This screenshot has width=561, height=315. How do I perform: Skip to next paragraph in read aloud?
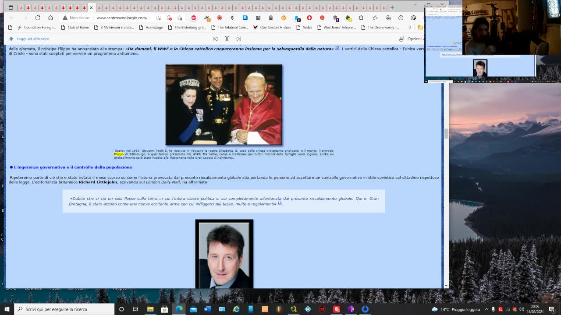click(x=238, y=39)
